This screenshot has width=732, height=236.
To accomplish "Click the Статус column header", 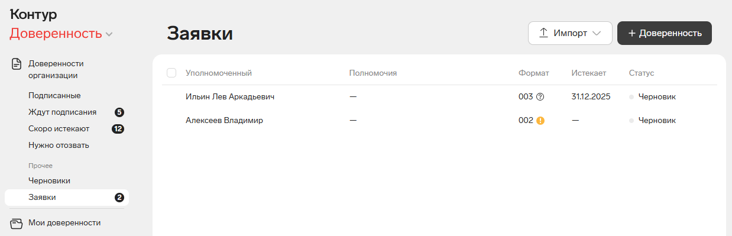I will click(x=642, y=73).
